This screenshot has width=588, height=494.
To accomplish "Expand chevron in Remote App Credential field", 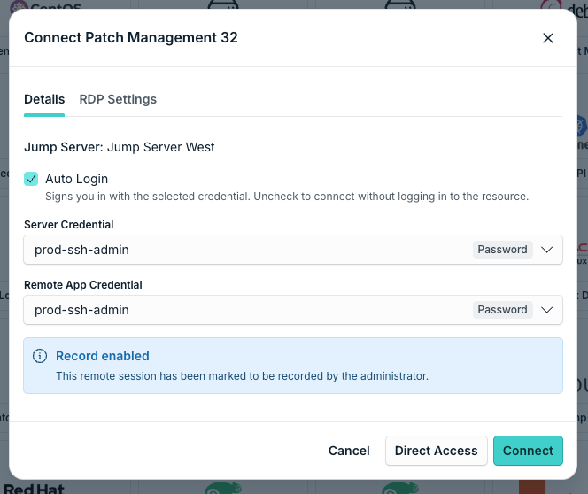I will click(546, 310).
